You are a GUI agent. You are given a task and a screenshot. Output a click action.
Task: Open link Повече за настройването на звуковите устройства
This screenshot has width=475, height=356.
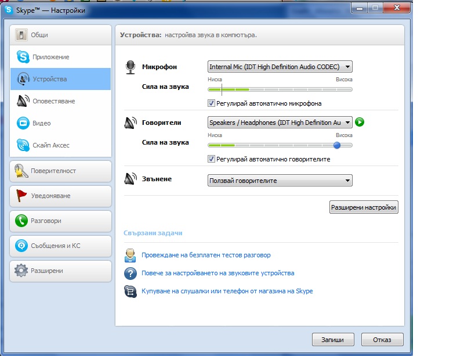[218, 273]
